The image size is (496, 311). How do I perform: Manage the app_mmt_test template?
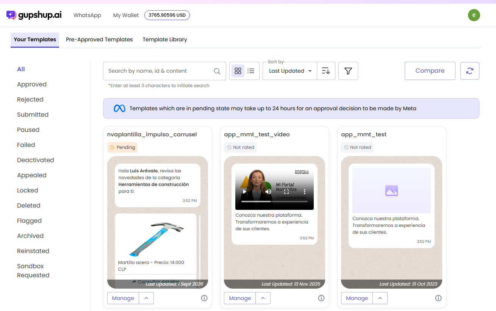[x=357, y=298]
